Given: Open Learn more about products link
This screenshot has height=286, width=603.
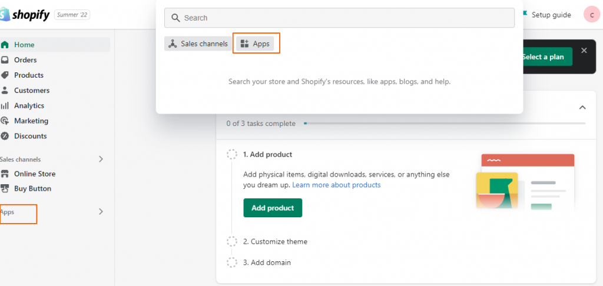Looking at the screenshot, I should 336,185.
